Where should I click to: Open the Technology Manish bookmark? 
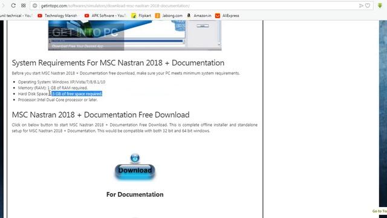(57, 16)
